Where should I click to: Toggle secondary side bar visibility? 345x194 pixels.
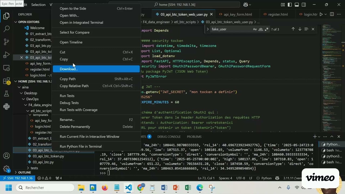[304, 5]
